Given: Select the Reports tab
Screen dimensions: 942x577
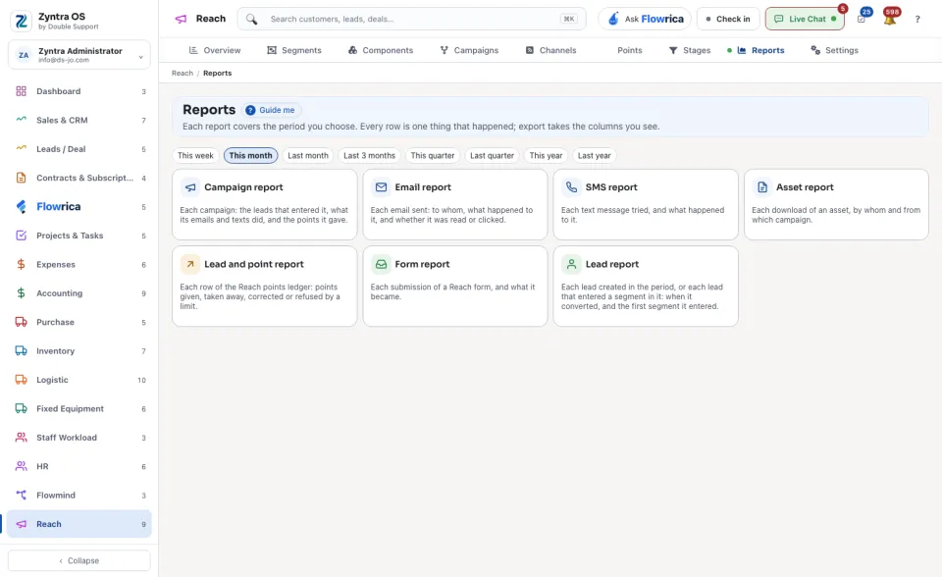Looking at the screenshot, I should pos(759,50).
